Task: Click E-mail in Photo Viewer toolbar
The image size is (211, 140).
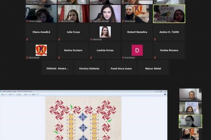Action: [x=19, y=94]
